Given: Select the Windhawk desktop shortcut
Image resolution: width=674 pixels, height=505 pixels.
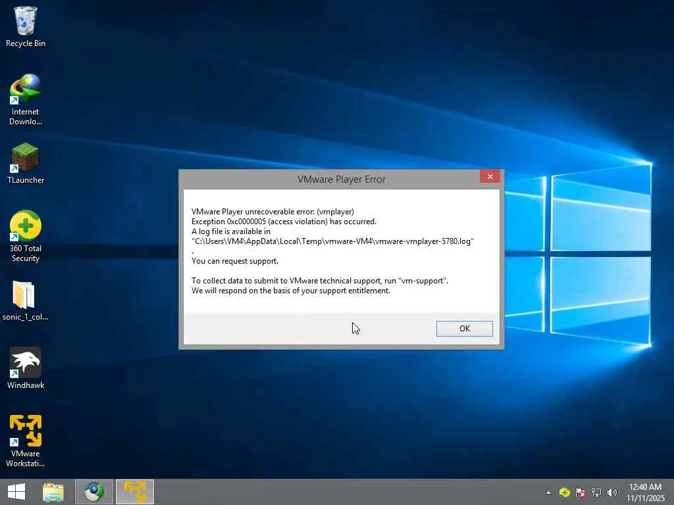Looking at the screenshot, I should (26, 368).
